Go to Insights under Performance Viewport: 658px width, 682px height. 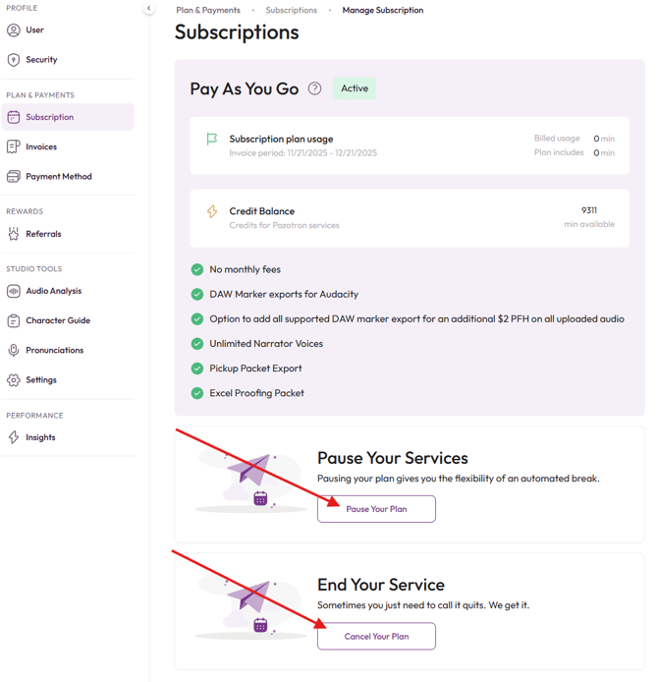(x=40, y=437)
